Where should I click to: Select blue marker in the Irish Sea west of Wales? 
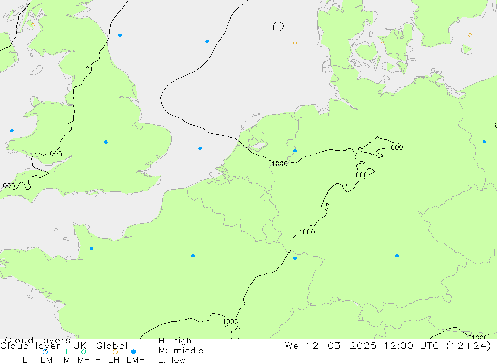[12, 131]
